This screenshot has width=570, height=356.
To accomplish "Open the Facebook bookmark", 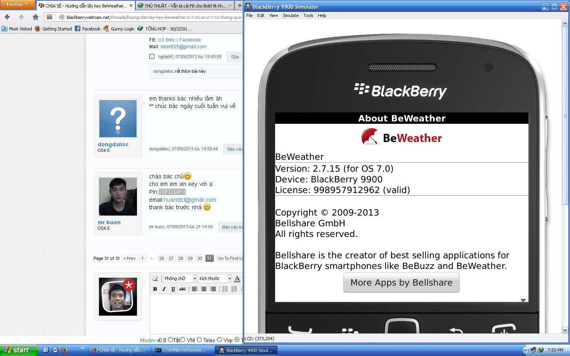I will pyautogui.click(x=88, y=29).
